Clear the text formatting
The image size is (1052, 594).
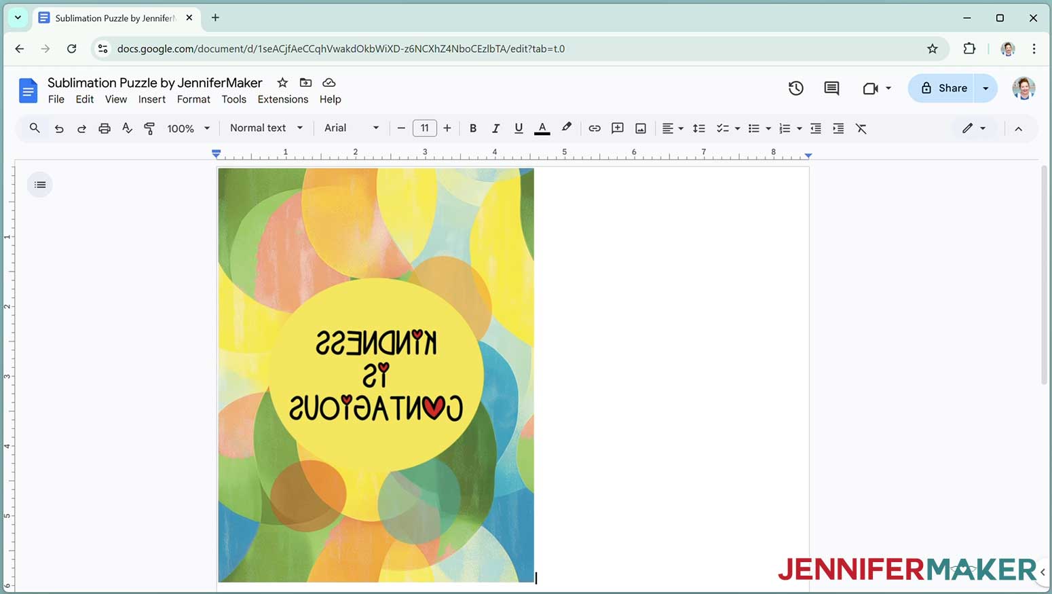click(861, 128)
